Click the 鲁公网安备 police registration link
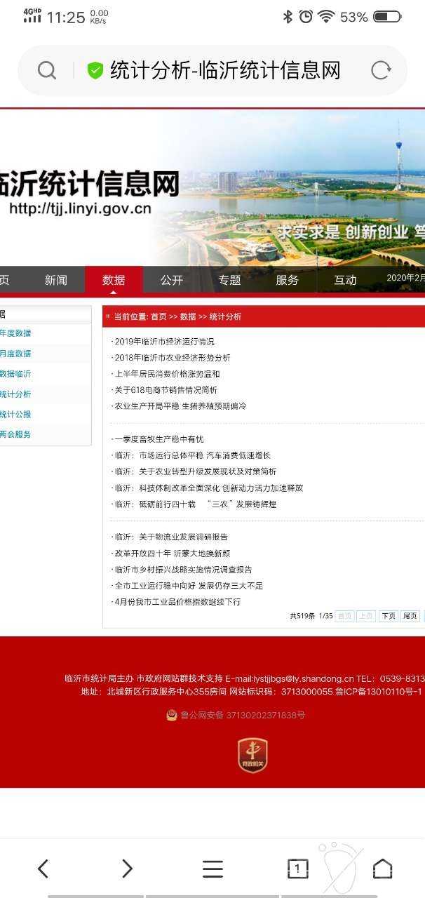 242,716
